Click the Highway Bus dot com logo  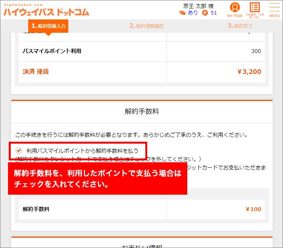(46, 10)
